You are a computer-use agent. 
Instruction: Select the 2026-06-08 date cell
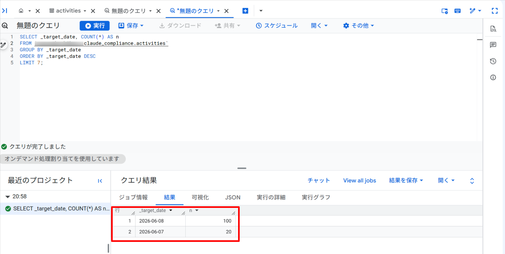pos(160,221)
